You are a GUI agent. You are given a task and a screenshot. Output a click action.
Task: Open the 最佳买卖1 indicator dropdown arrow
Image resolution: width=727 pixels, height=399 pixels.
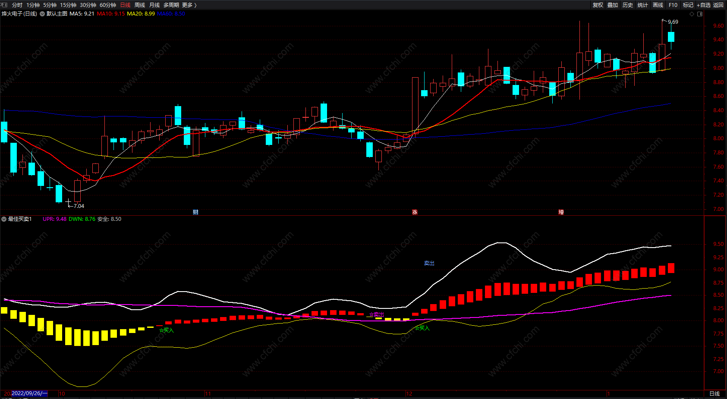4,219
